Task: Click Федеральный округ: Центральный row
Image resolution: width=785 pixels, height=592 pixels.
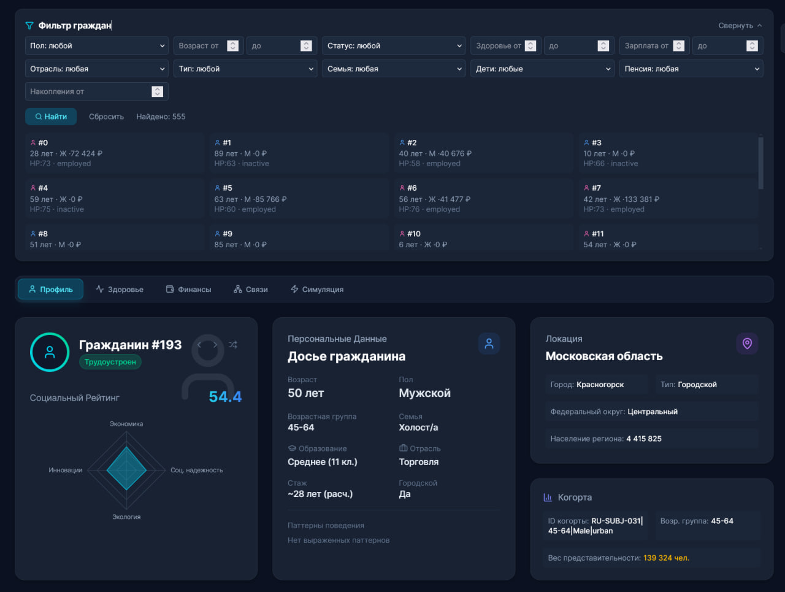Action: point(651,412)
